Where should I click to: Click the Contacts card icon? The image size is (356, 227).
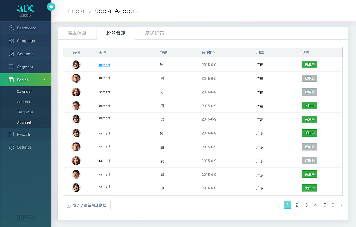(11, 54)
